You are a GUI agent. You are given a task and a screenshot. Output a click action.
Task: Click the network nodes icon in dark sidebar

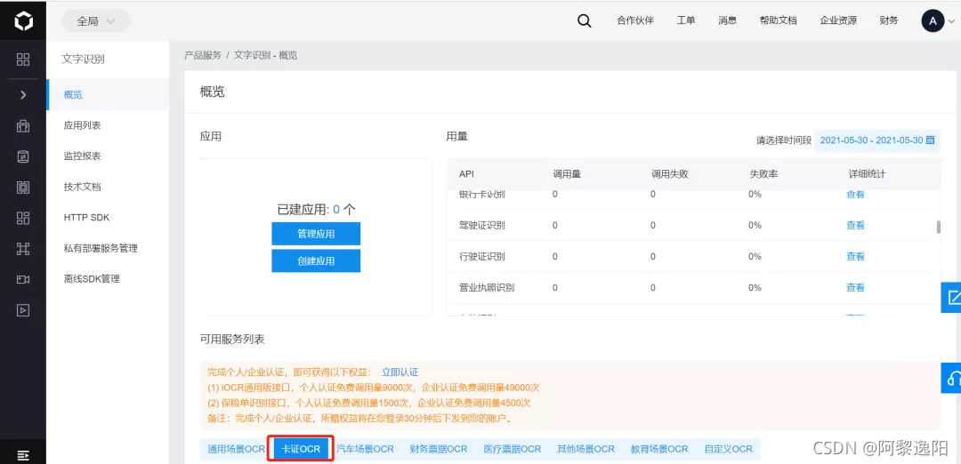point(22,249)
